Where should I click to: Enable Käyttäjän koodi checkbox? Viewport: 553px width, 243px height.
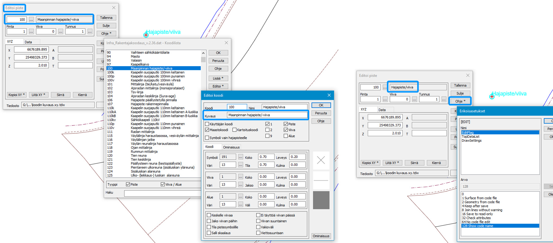207,124
